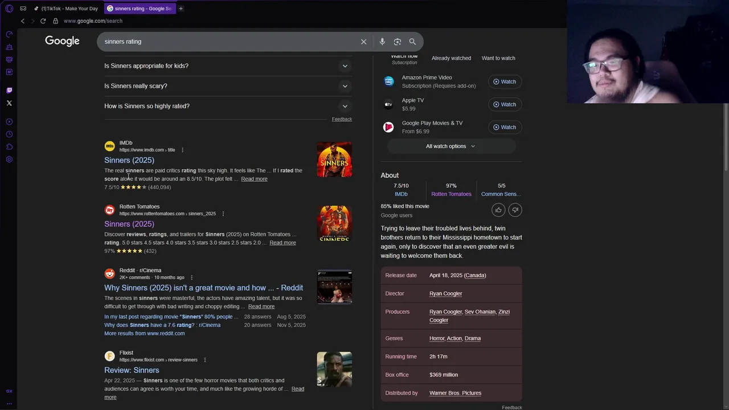Send Feedback under People also ask
Screen dimensions: 729x410
point(342,119)
